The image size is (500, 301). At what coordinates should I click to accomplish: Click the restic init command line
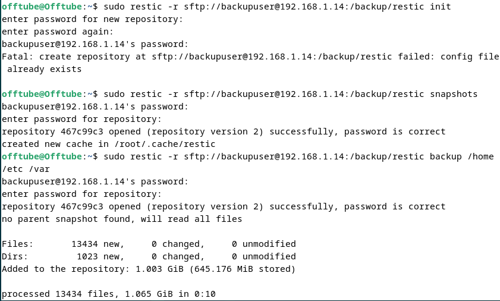(277, 7)
